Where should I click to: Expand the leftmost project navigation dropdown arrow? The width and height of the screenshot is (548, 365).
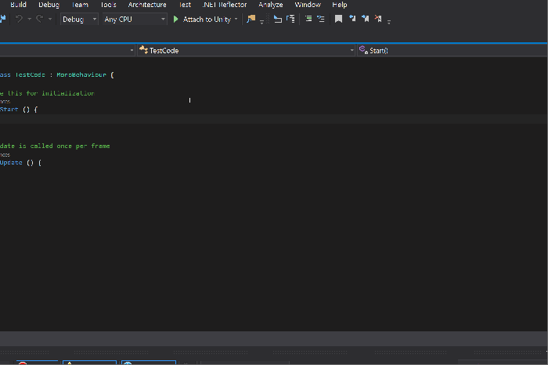[132, 51]
